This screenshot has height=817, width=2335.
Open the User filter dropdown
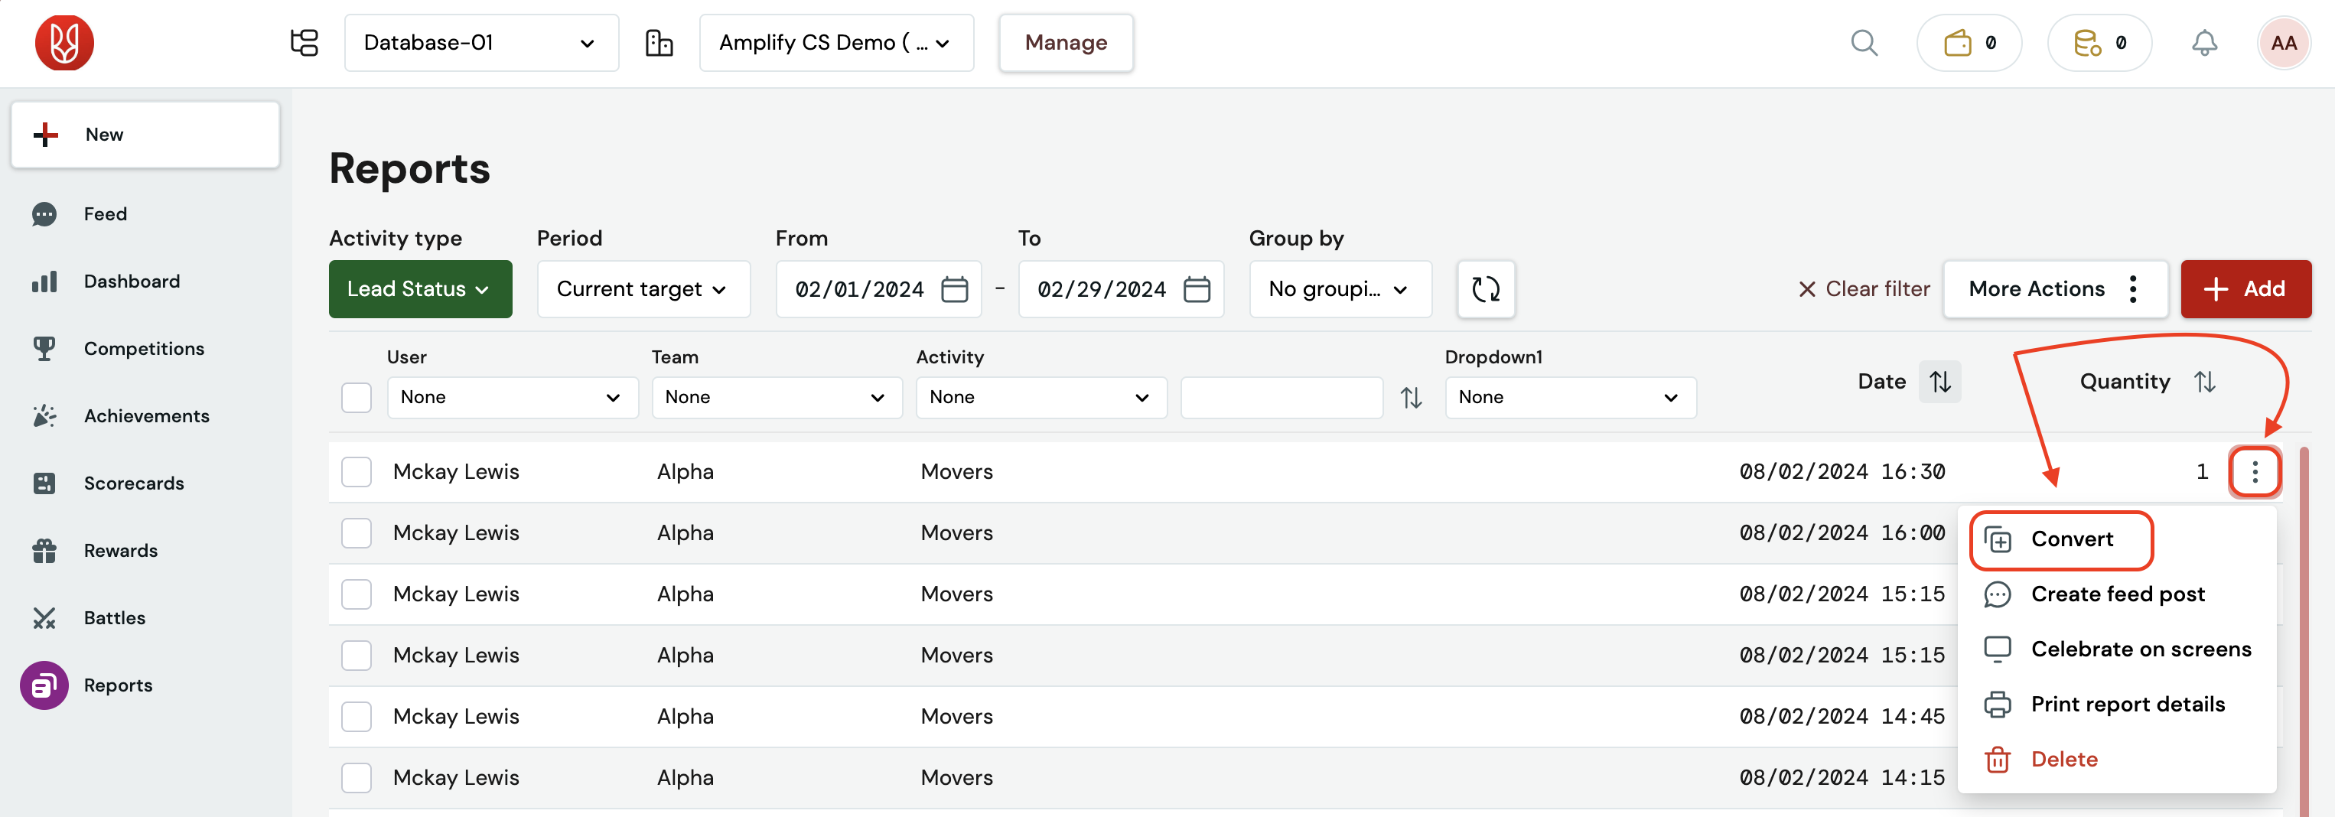[512, 397]
